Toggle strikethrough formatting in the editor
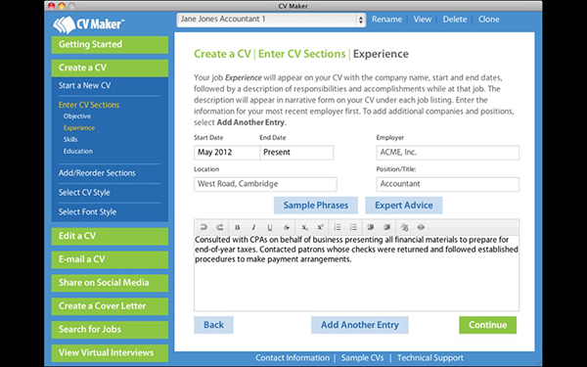Image resolution: width=587 pixels, height=367 pixels. (287, 227)
